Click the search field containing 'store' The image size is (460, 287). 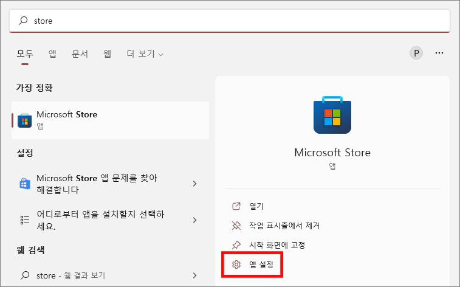230,21
